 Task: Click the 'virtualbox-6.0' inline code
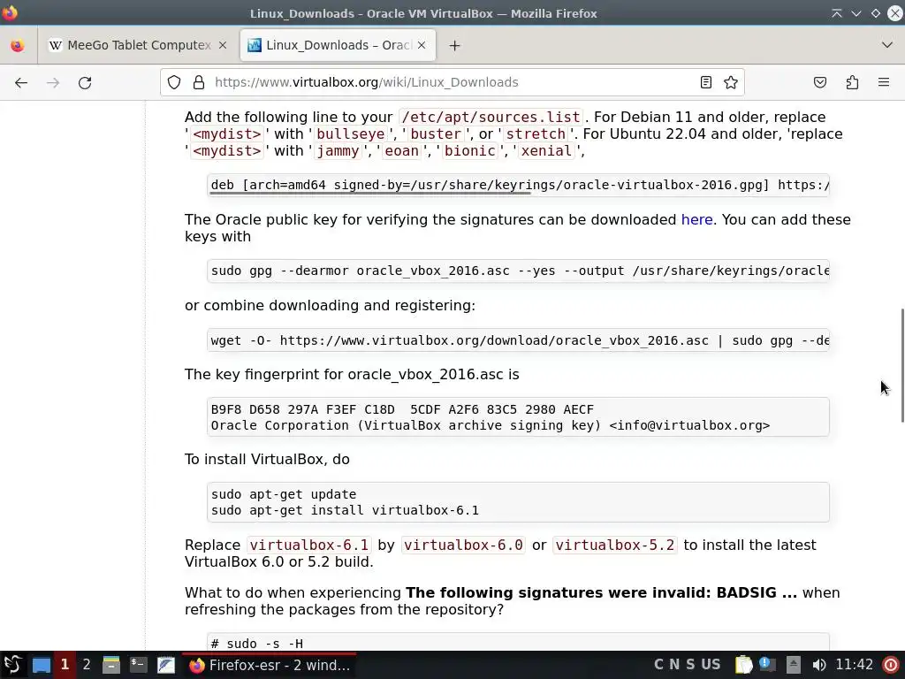pyautogui.click(x=463, y=545)
